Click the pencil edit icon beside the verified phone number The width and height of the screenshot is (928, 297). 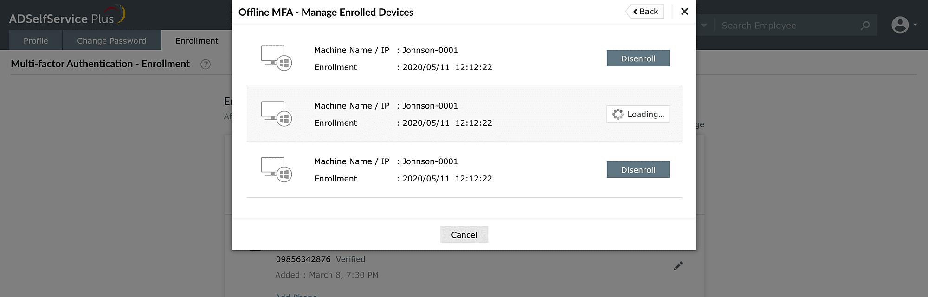point(678,266)
